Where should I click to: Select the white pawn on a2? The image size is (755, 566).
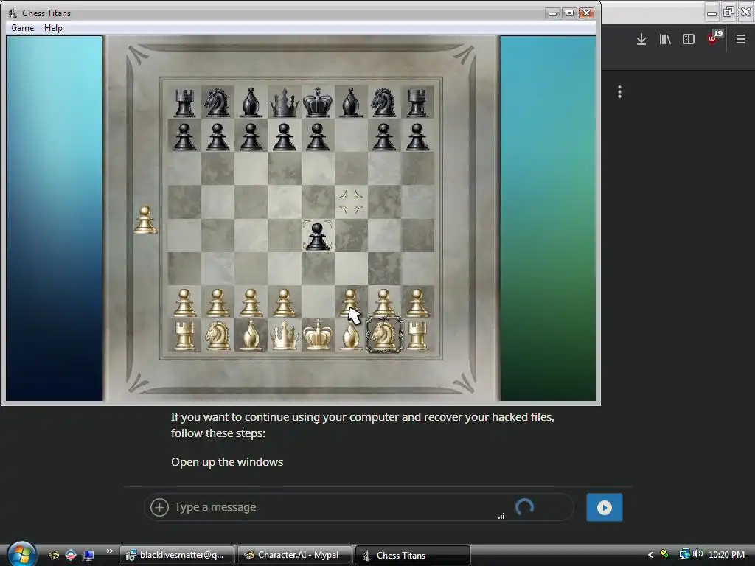[x=184, y=302]
